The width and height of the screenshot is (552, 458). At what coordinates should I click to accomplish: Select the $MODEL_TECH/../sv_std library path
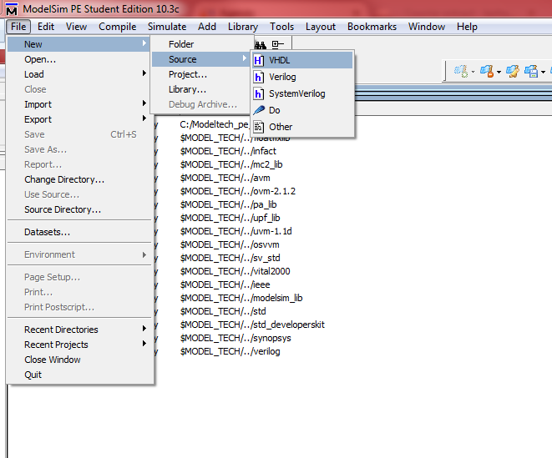[230, 258]
